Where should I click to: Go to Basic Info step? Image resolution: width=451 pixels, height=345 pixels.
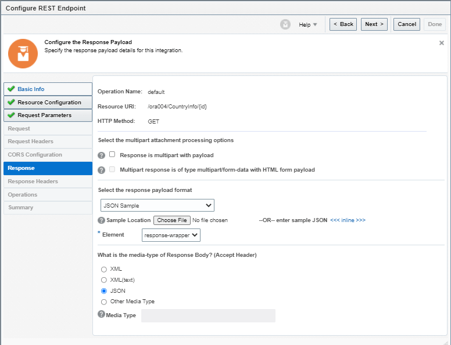(x=48, y=89)
